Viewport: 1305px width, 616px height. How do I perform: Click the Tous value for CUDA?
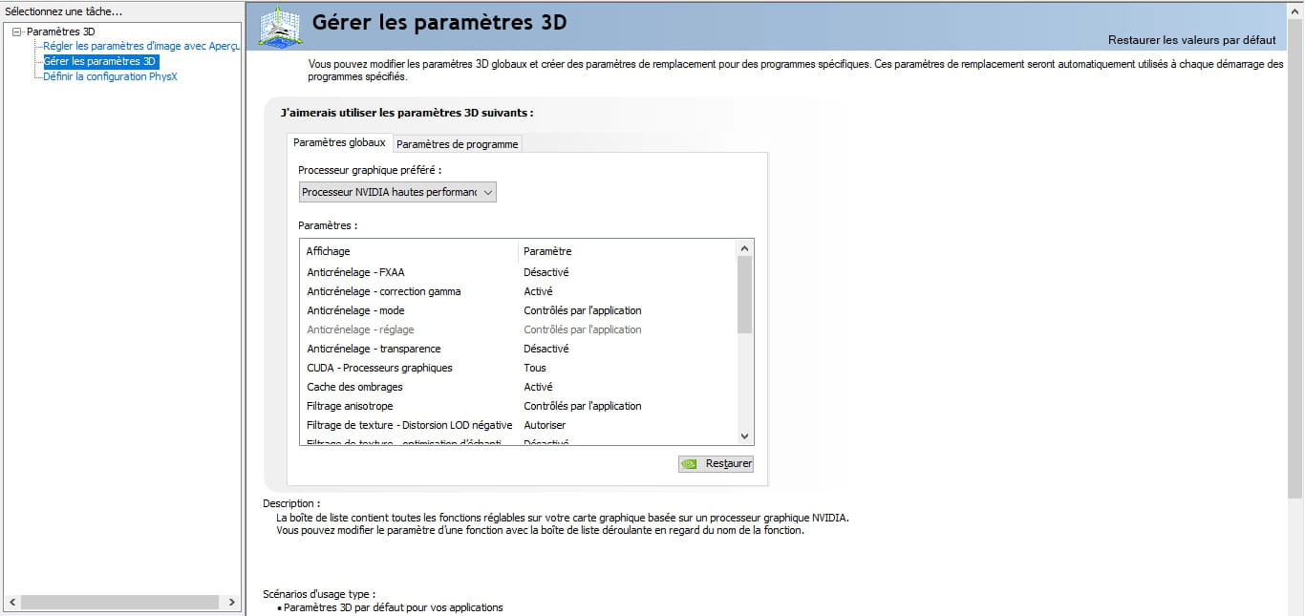pos(535,368)
